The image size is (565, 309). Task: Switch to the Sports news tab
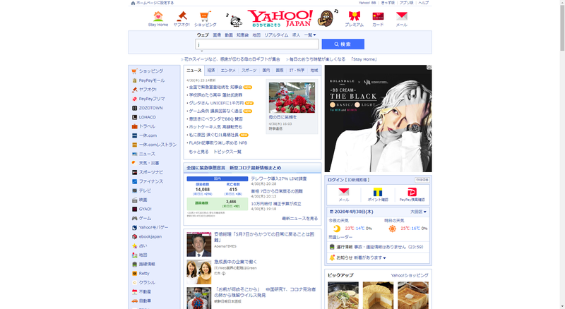click(249, 71)
